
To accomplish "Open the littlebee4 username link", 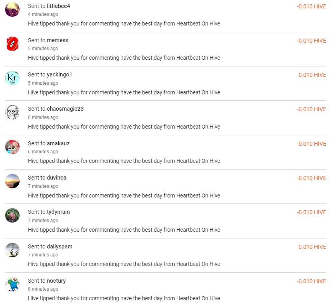I will point(58,6).
